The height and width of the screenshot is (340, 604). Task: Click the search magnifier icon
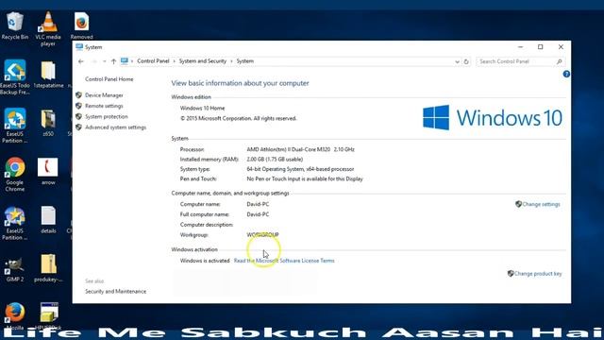[x=560, y=61]
